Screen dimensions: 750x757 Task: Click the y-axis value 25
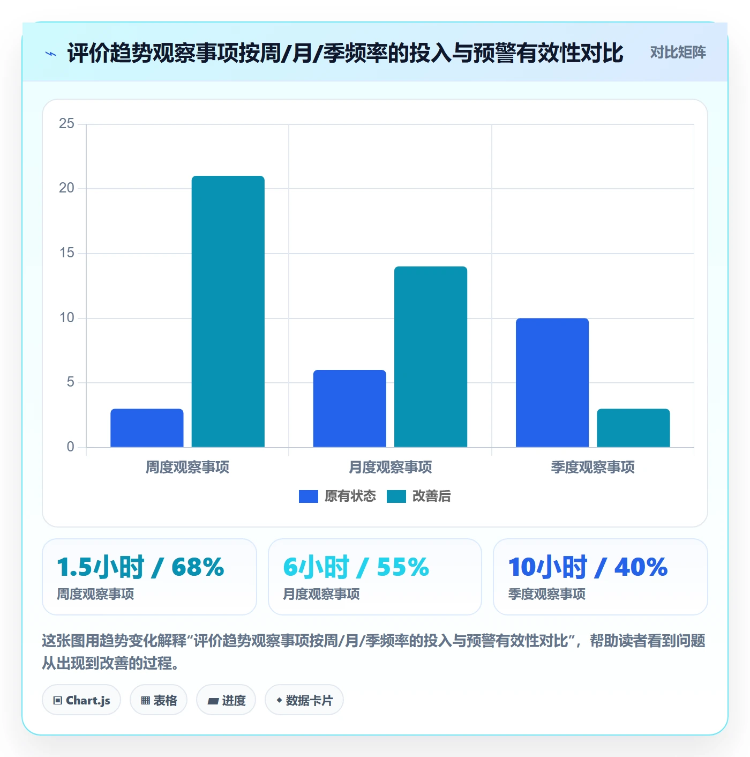(x=66, y=124)
